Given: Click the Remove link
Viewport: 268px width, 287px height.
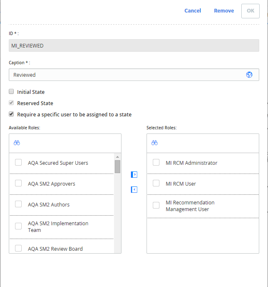Looking at the screenshot, I should coord(224,11).
